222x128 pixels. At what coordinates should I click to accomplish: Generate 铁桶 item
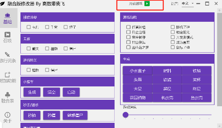[x=197, y=70]
